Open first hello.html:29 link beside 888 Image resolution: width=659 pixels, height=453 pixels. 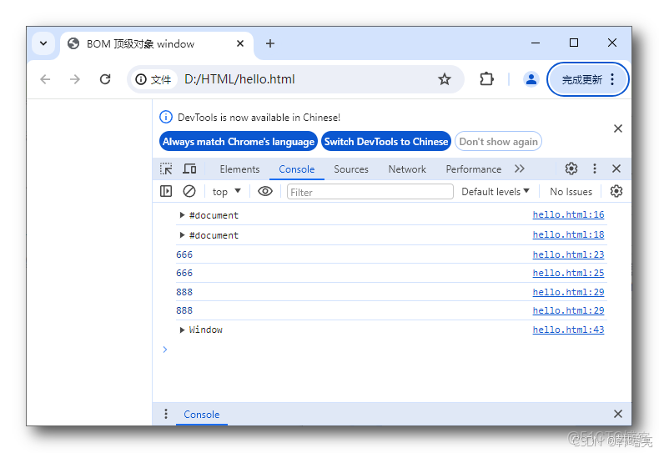pyautogui.click(x=568, y=292)
